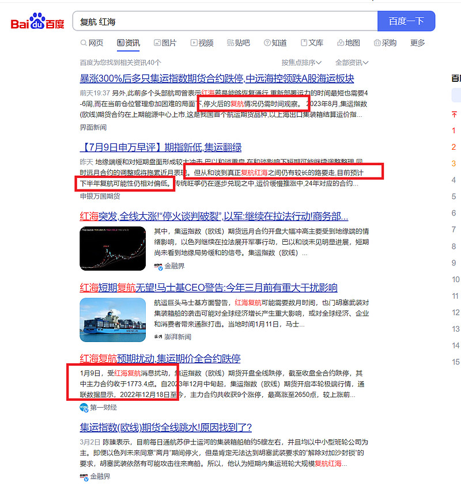Click the magnifier icon on 网页 tab
461x486 pixels.
84,43
